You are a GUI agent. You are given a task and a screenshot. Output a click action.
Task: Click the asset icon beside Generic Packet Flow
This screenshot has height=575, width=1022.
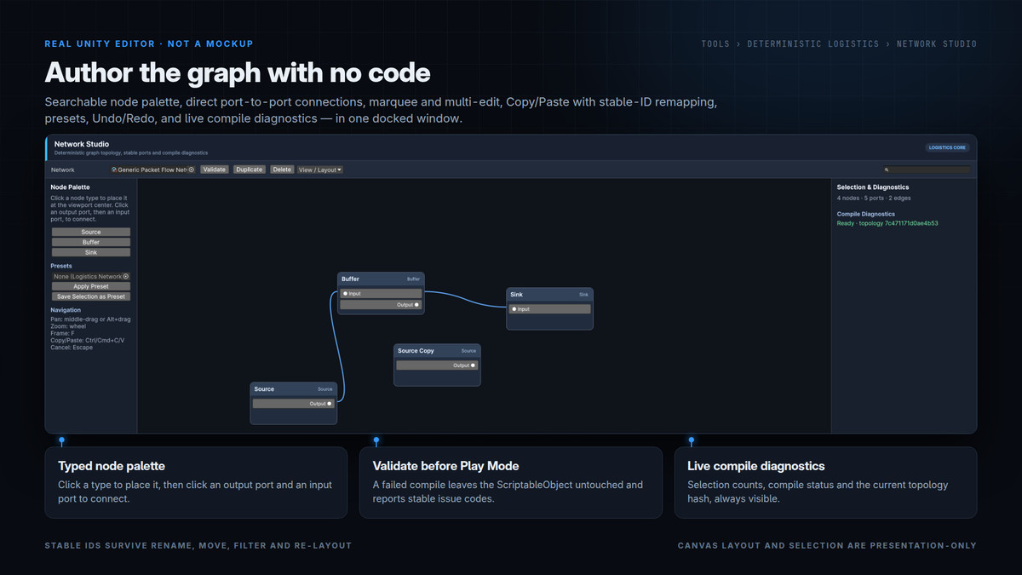(x=114, y=170)
